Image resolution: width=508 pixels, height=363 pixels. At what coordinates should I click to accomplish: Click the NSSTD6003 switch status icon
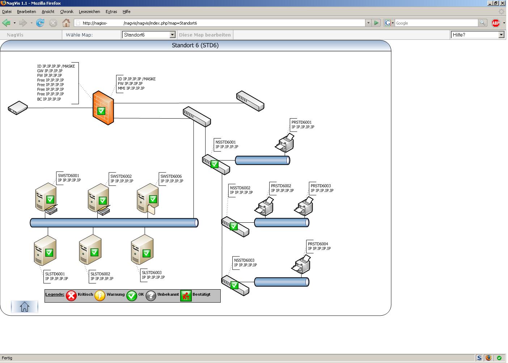click(x=234, y=285)
